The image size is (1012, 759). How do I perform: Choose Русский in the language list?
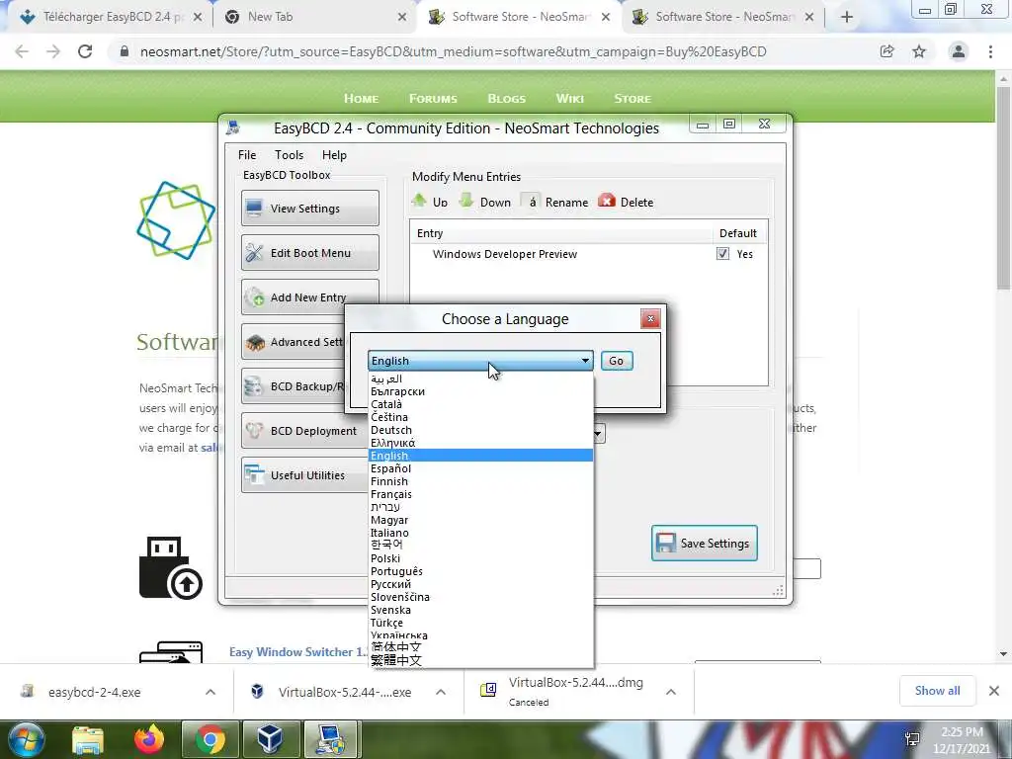click(x=480, y=585)
